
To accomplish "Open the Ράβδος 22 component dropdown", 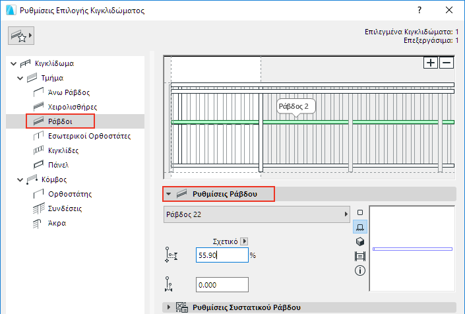I will click(257, 214).
